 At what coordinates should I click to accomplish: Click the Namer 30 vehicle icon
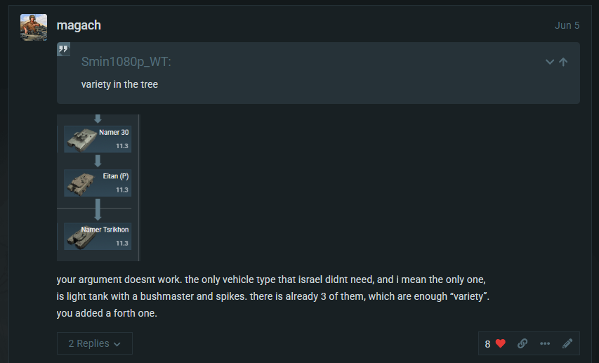point(81,140)
